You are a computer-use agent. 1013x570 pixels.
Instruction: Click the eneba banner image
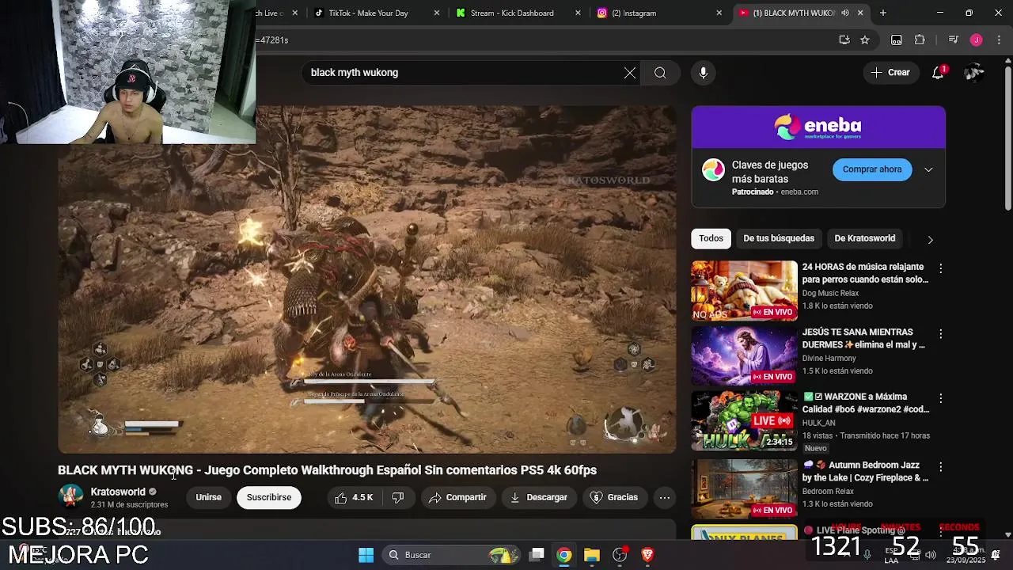pos(818,127)
